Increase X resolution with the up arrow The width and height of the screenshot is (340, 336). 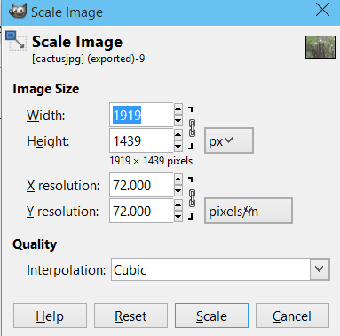click(178, 179)
